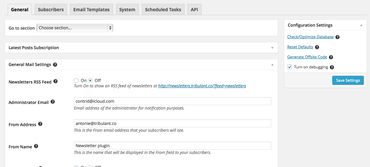Click help icon next to Newsletters RSS Feed

[x=55, y=81]
